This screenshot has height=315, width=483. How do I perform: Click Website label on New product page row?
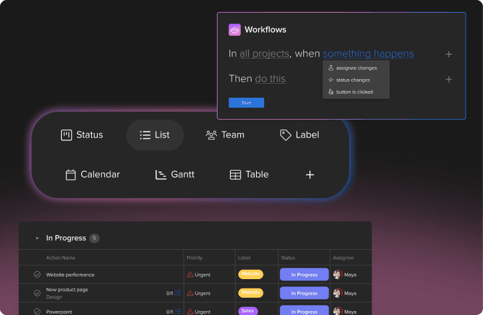tap(250, 292)
